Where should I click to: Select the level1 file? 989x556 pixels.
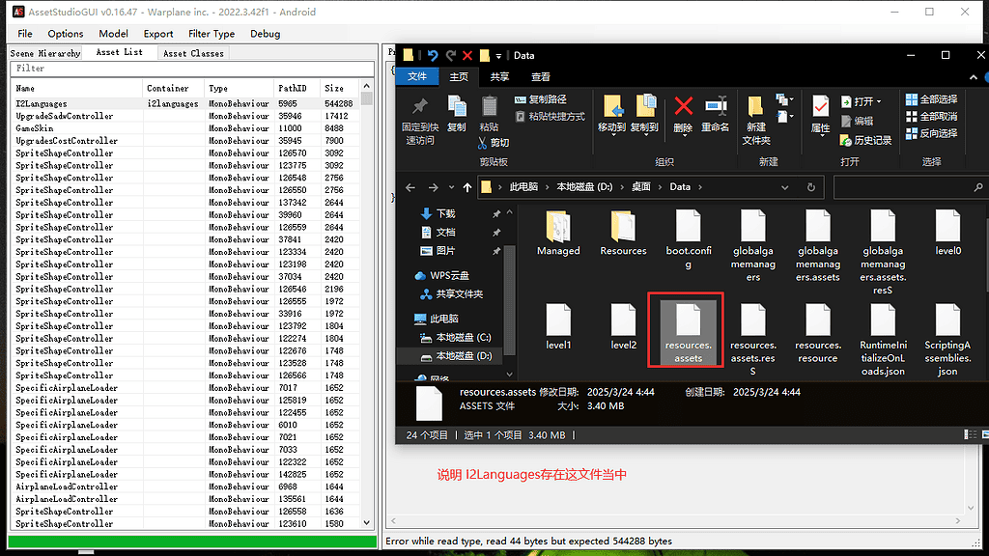coord(558,327)
